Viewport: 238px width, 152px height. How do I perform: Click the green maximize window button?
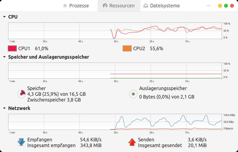pos(226,6)
